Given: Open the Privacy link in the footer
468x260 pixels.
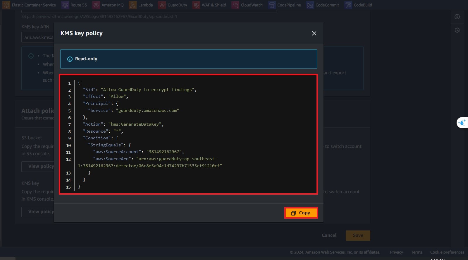Looking at the screenshot, I should point(396,252).
